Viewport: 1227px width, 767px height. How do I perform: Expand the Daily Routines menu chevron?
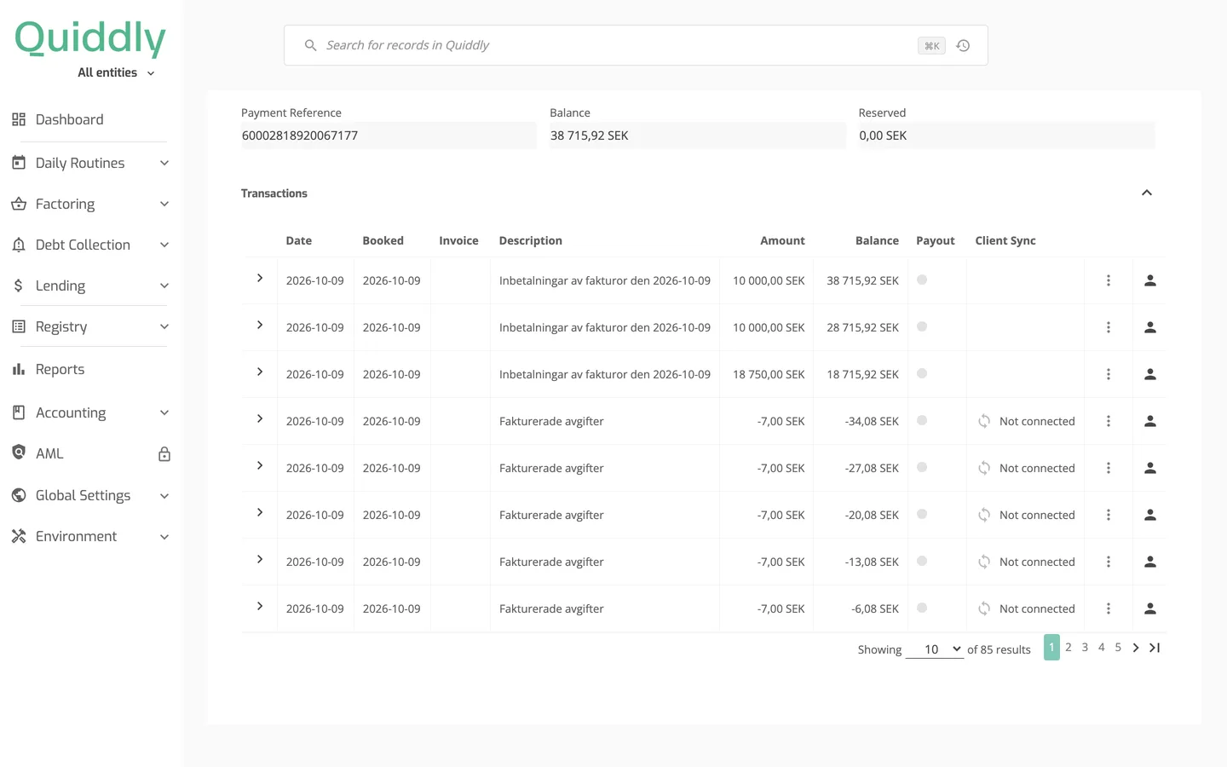(x=164, y=163)
